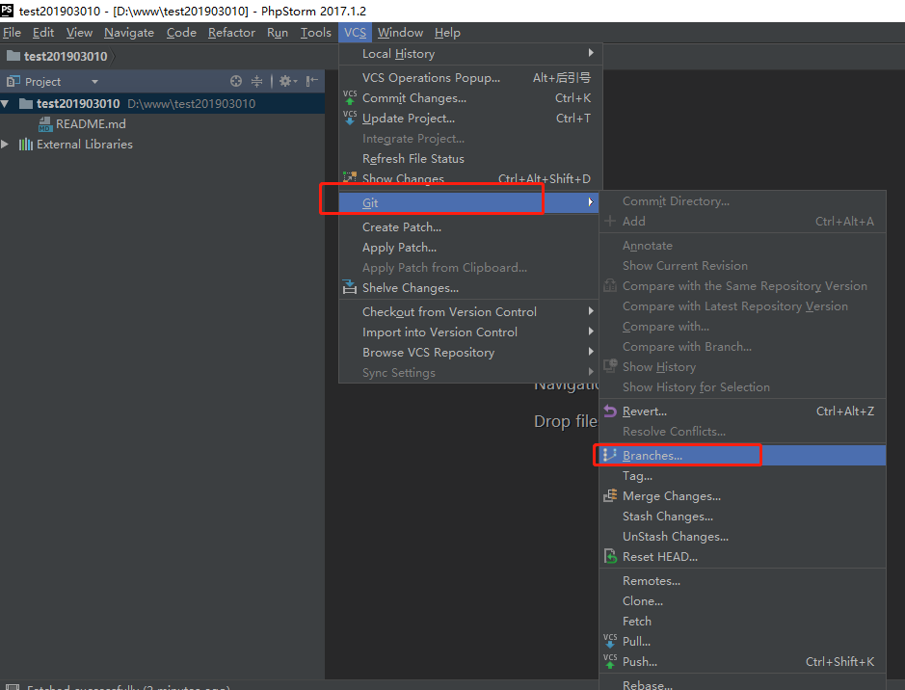905x690 pixels.
Task: Open Remotes from Git submenu
Action: (743, 581)
